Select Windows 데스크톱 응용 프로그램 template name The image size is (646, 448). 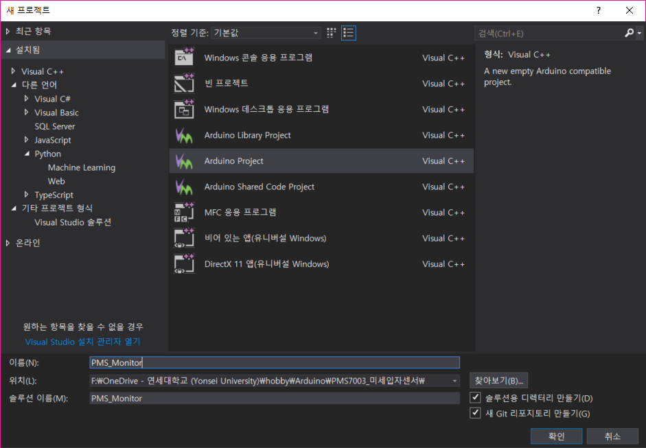pos(266,109)
